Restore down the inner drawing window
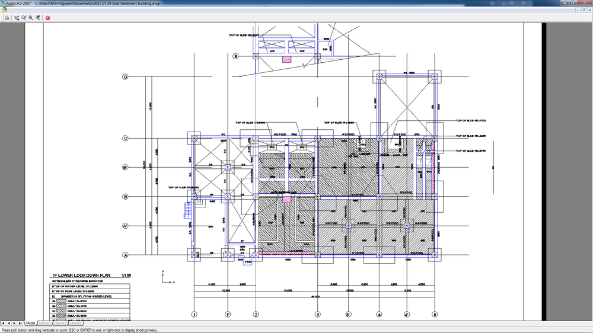The image size is (593, 333). (x=584, y=10)
